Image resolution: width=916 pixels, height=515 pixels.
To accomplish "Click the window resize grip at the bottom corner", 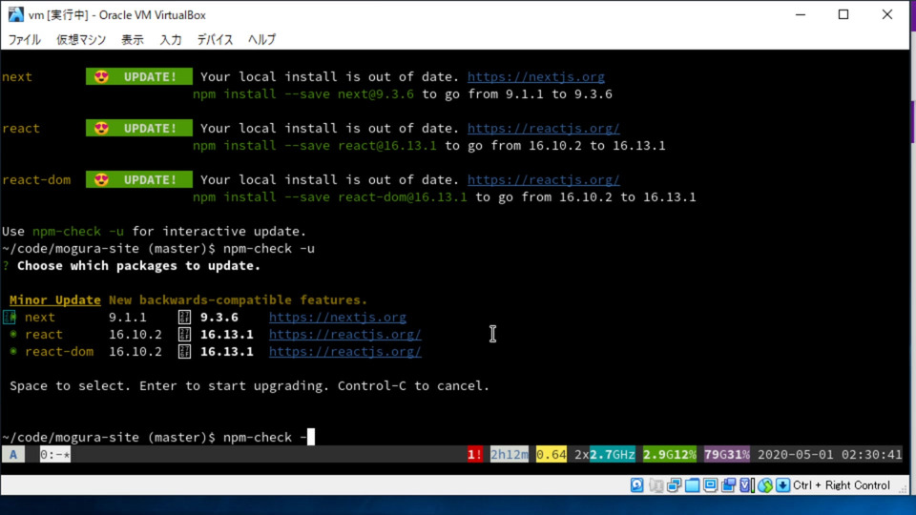I will click(x=904, y=488).
